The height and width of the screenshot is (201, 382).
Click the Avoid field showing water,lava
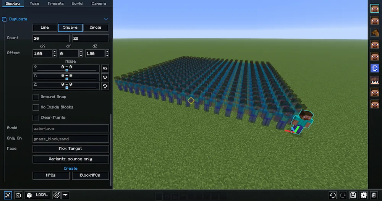pyautogui.click(x=71, y=128)
